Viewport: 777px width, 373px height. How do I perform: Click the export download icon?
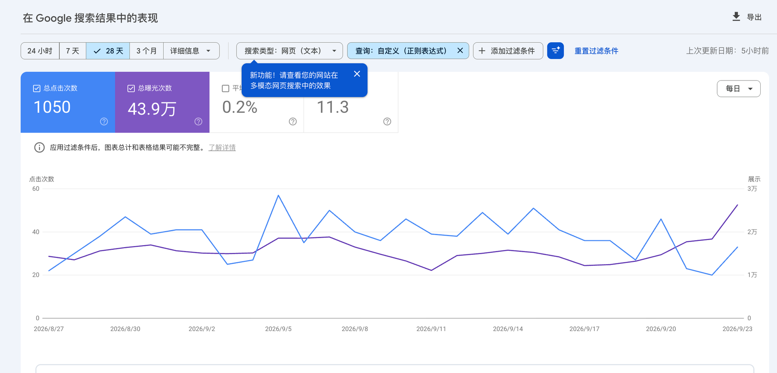[736, 17]
